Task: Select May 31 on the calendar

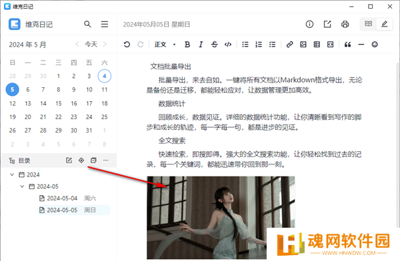Action: (x=89, y=130)
